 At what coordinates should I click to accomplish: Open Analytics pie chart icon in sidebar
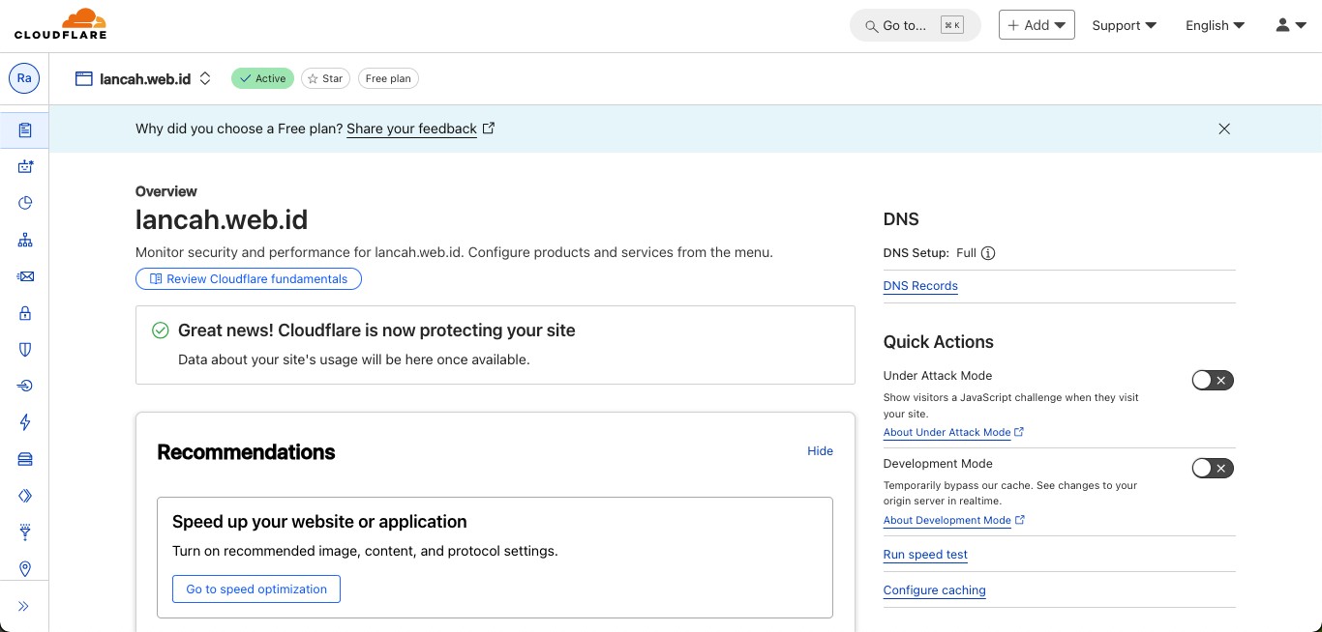pyautogui.click(x=25, y=203)
